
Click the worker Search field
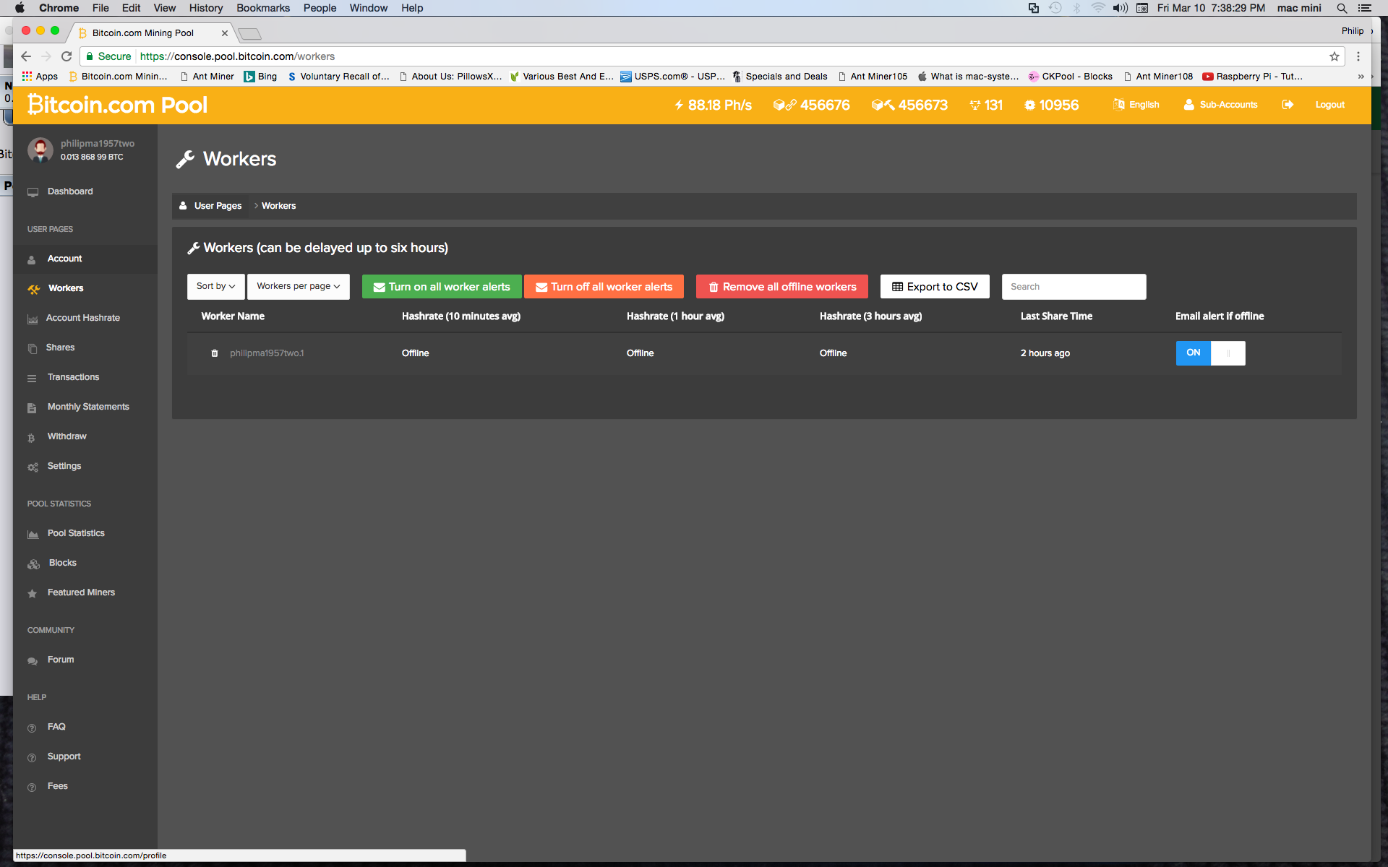click(x=1074, y=287)
